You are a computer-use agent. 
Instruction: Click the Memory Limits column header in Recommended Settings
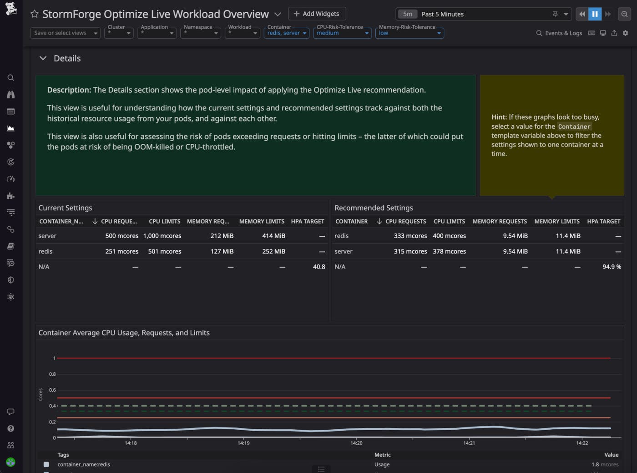556,221
